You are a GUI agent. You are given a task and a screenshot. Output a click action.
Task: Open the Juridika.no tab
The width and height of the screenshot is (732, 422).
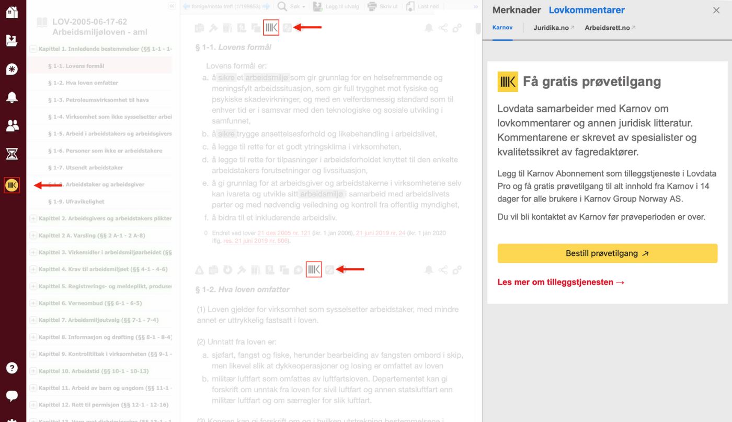pos(554,28)
